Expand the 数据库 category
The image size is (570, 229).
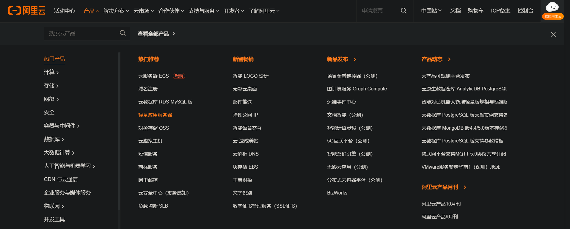pyautogui.click(x=54, y=139)
